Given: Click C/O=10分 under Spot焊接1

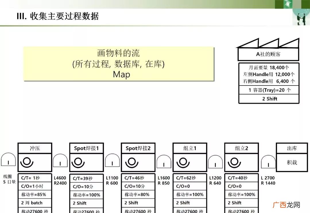Looking at the screenshot, I should tap(86, 187).
